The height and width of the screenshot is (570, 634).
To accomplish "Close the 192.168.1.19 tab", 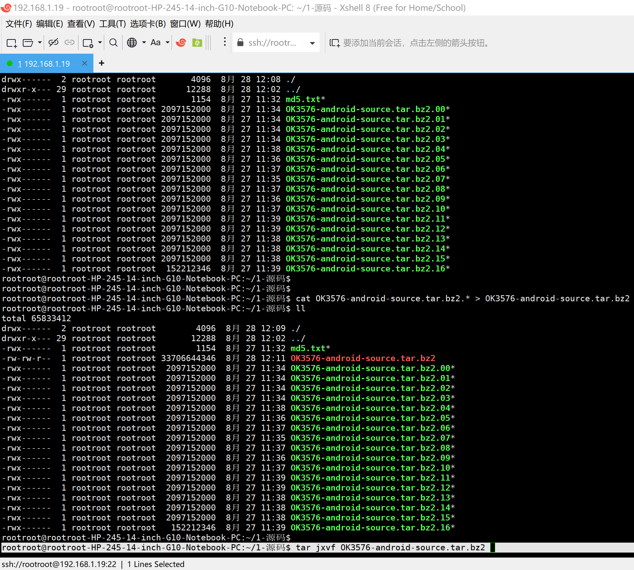I will pos(85,63).
